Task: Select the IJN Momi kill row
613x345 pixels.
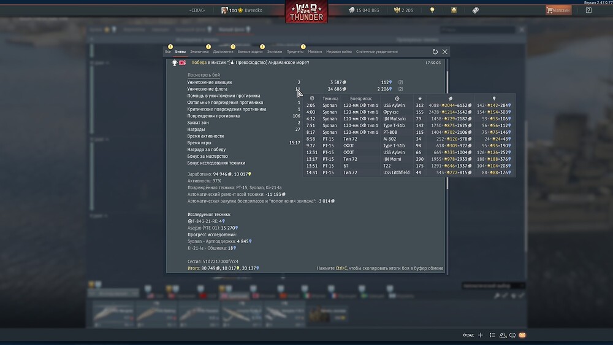Action: pyautogui.click(x=408, y=159)
